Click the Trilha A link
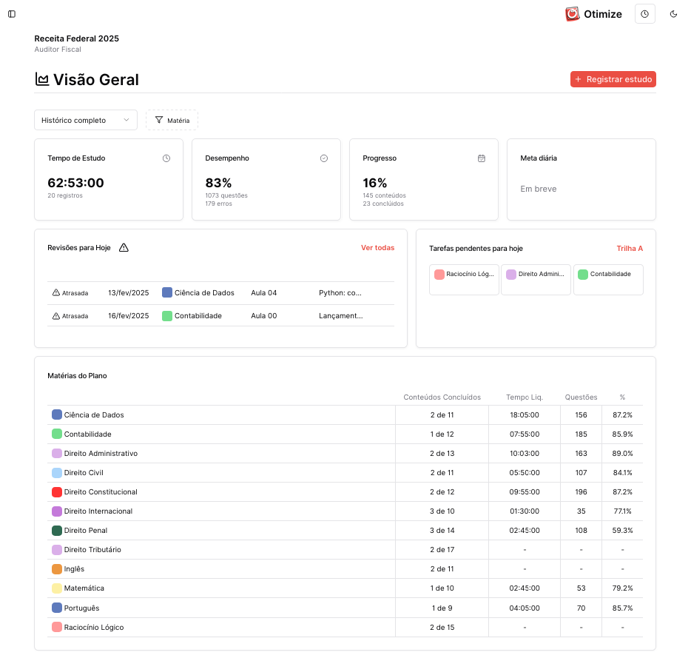Image resolution: width=691 pixels, height=658 pixels. click(x=630, y=249)
